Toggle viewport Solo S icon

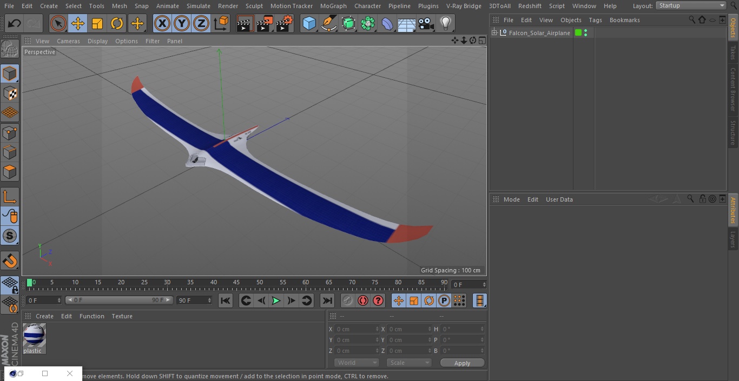pos(10,236)
